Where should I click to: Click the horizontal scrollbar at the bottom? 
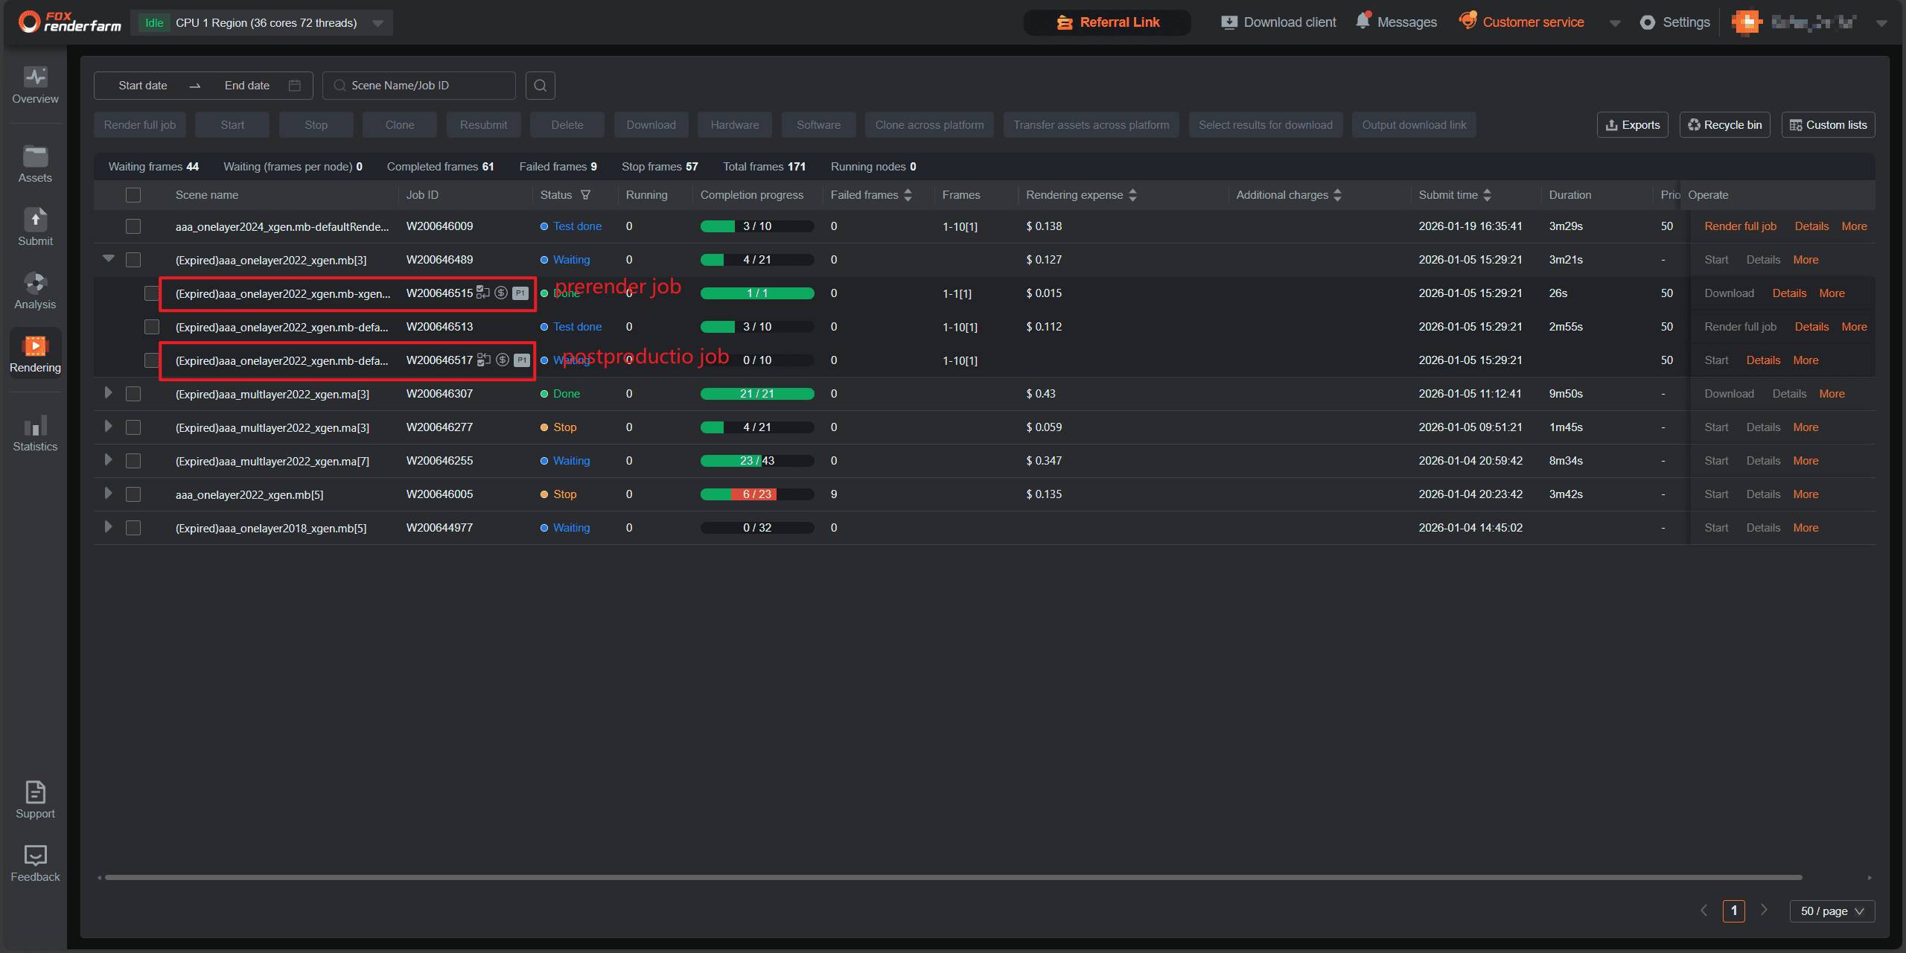[x=953, y=877]
